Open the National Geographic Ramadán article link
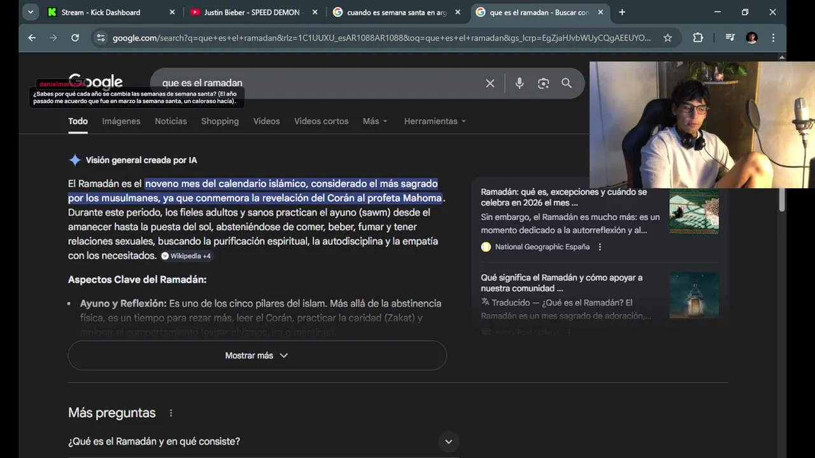The width and height of the screenshot is (815, 458). point(563,197)
